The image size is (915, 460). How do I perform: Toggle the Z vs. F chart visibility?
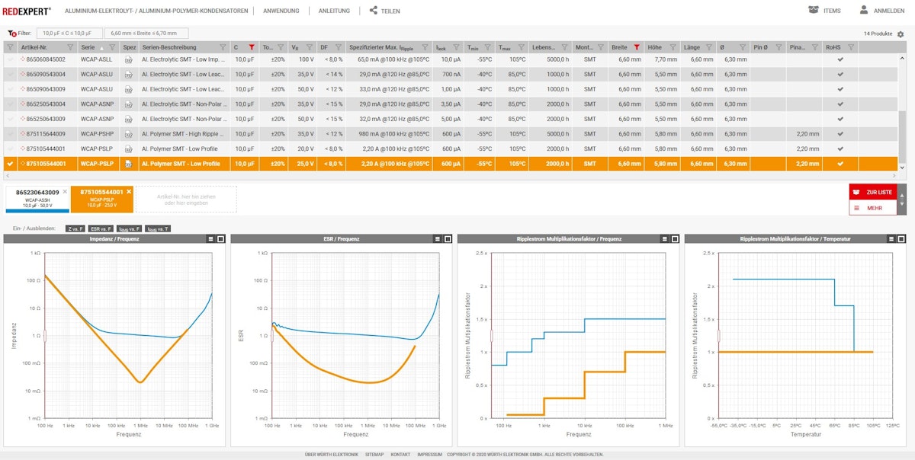(x=74, y=228)
